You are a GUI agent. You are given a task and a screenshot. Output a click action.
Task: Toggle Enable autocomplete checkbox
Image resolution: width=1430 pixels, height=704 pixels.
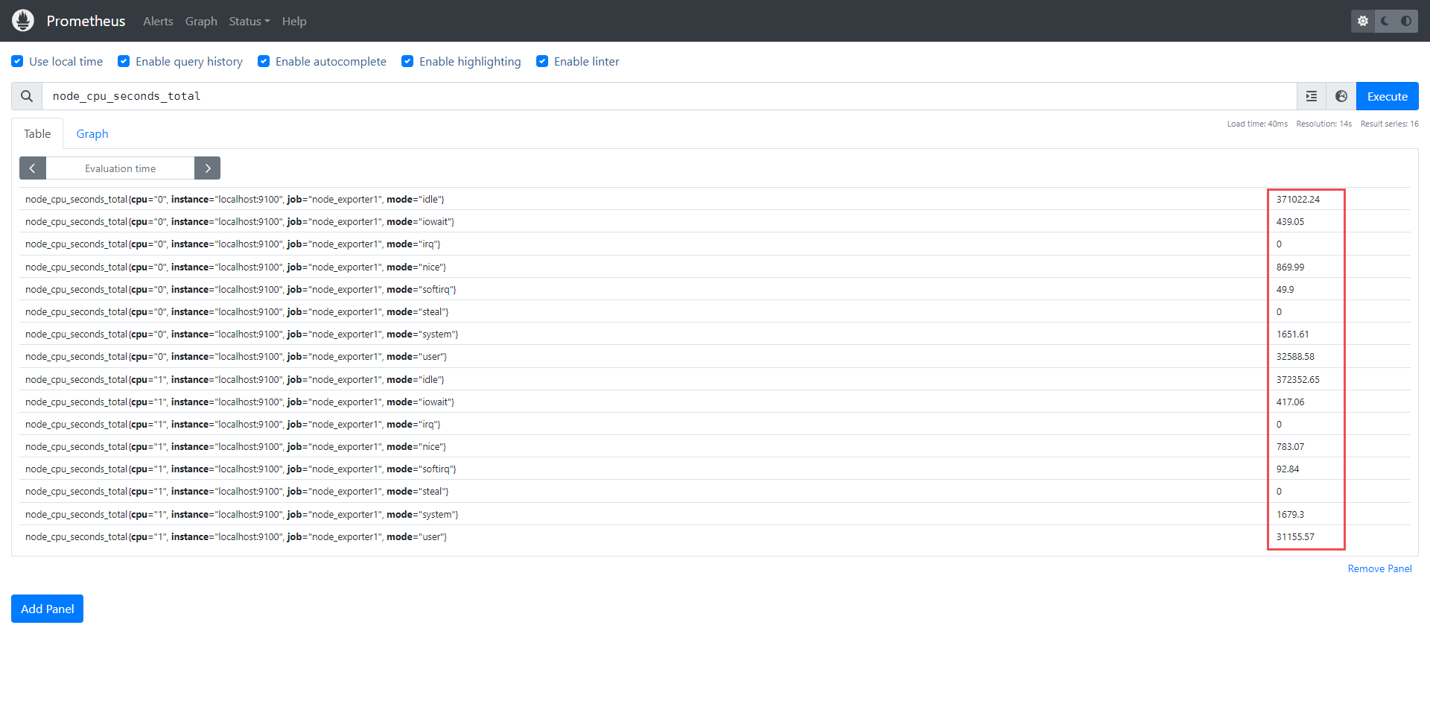(264, 61)
